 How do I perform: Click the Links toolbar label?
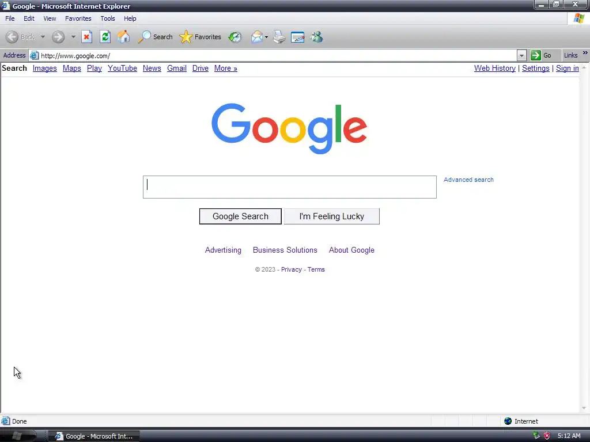click(570, 55)
